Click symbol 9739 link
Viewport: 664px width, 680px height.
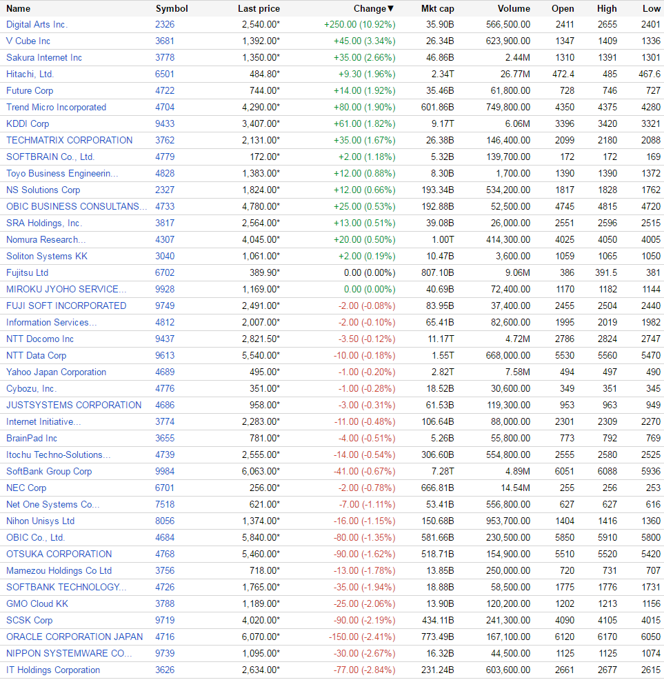(x=165, y=653)
